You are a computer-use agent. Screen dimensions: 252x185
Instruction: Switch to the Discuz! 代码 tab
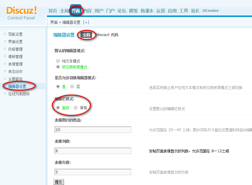[107, 35]
